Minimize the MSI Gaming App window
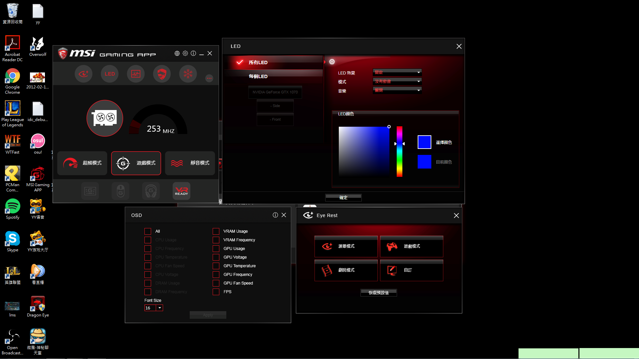 pos(201,54)
